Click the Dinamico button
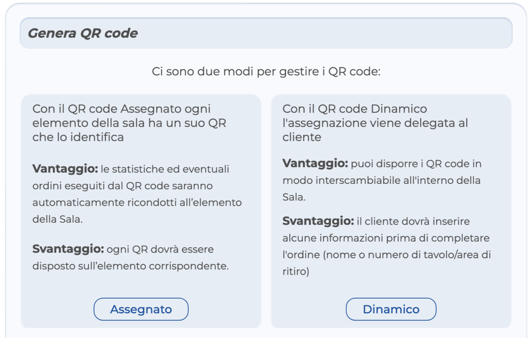This screenshot has width=531, height=343. (391, 309)
